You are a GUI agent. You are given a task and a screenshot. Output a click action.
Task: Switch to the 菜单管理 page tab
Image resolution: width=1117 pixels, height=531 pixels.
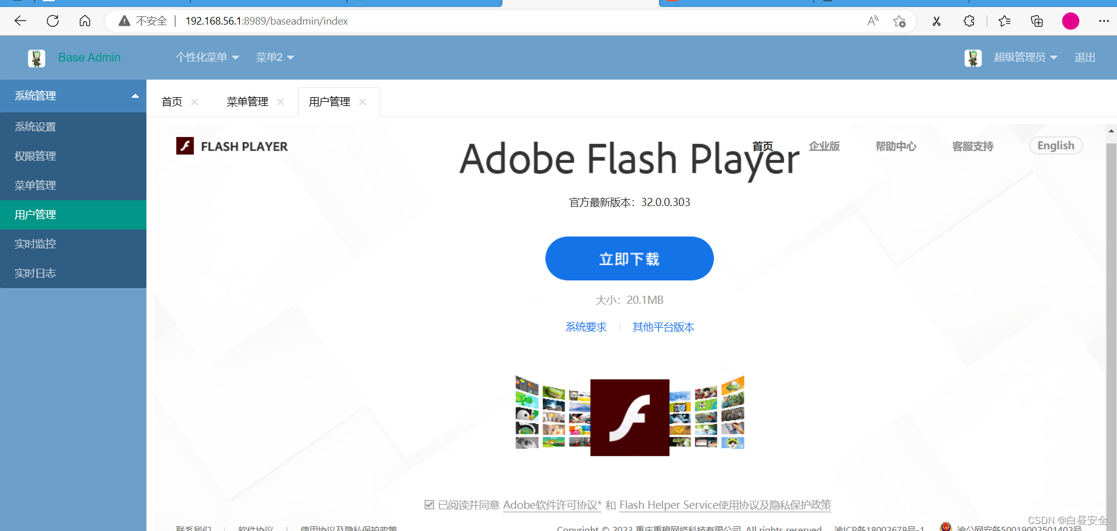pos(247,102)
